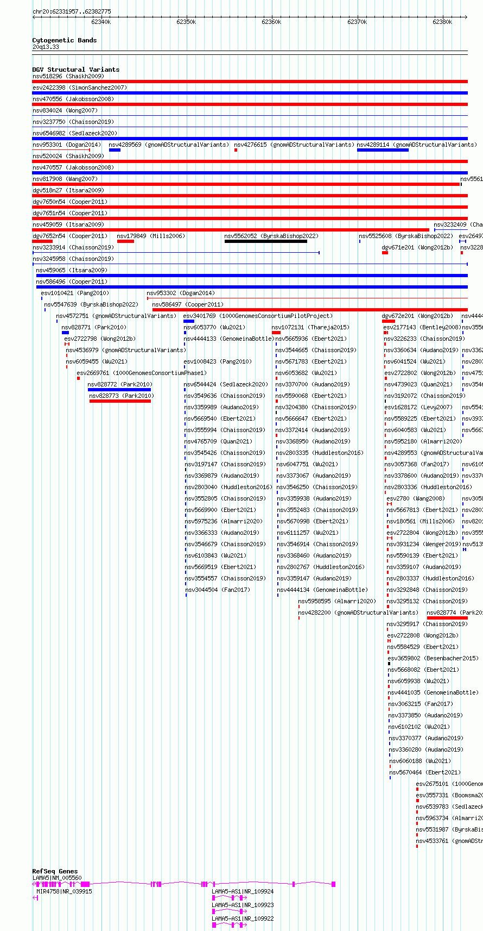Click esv3401769 1000GenomesConsortiumPilotProject label

click(x=258, y=316)
